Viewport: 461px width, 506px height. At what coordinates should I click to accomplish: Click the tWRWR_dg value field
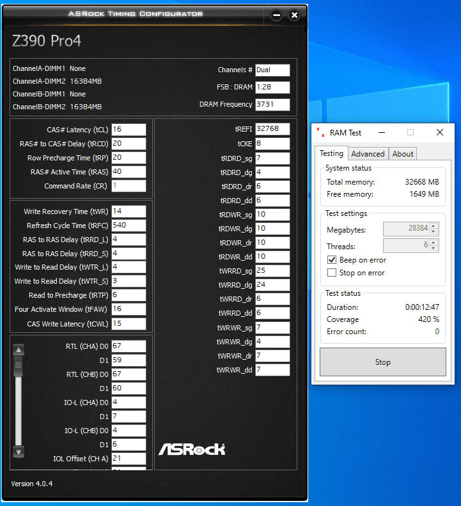pyautogui.click(x=272, y=342)
